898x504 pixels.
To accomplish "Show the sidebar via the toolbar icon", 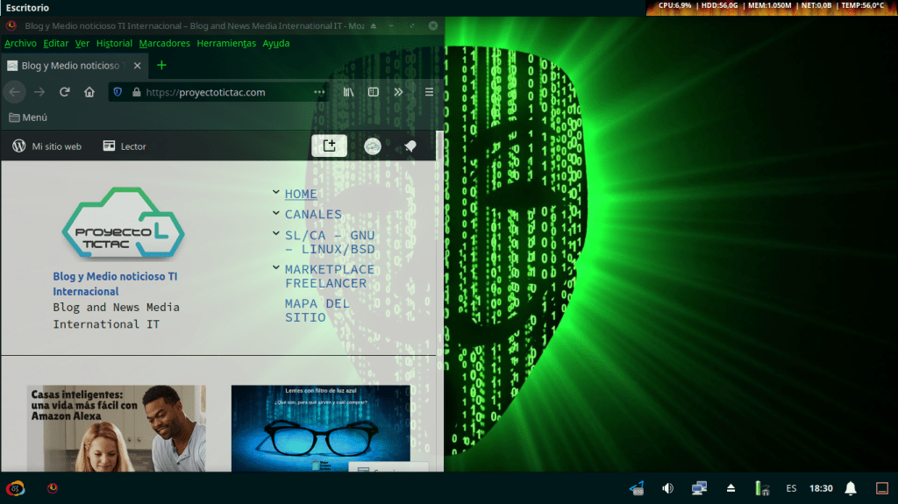I will pyautogui.click(x=373, y=92).
